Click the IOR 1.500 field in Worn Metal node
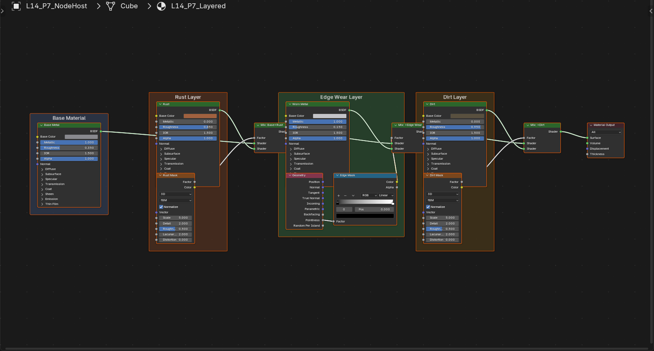Screen dimensions: 654x351 (318, 133)
